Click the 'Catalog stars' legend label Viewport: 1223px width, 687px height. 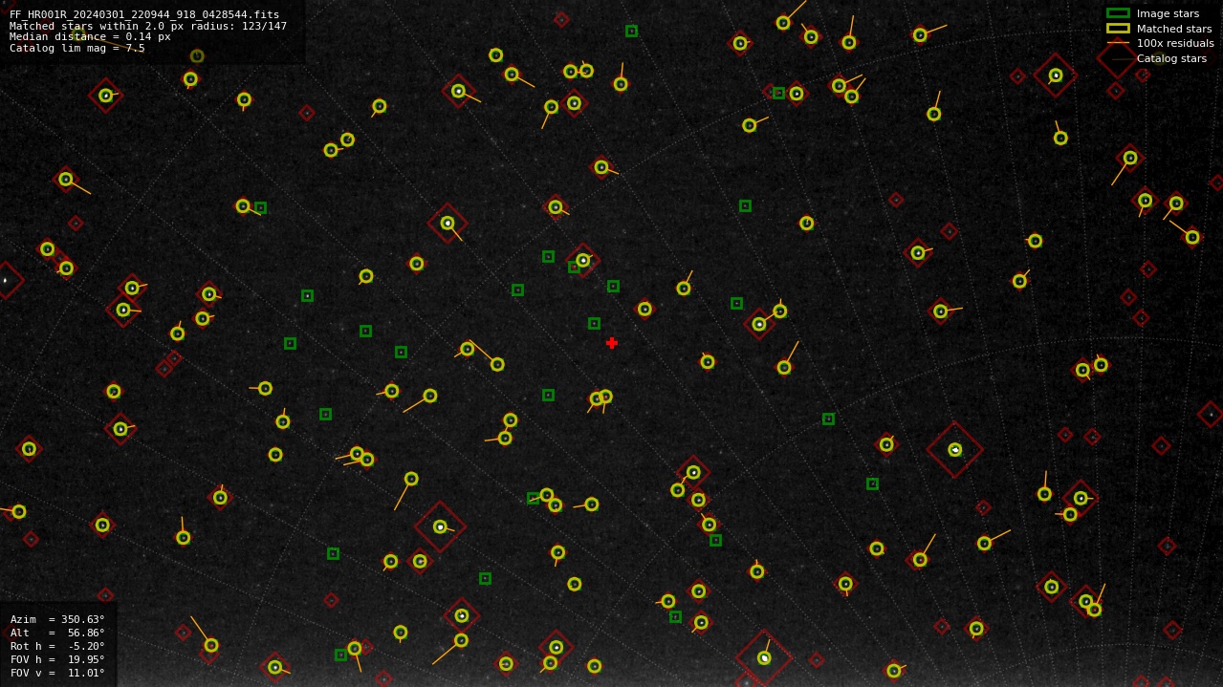click(x=1171, y=58)
